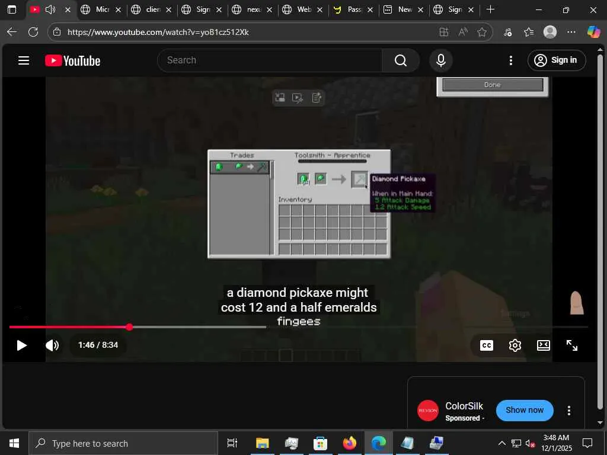Click the Sign in button
The width and height of the screenshot is (607, 455).
click(556, 60)
